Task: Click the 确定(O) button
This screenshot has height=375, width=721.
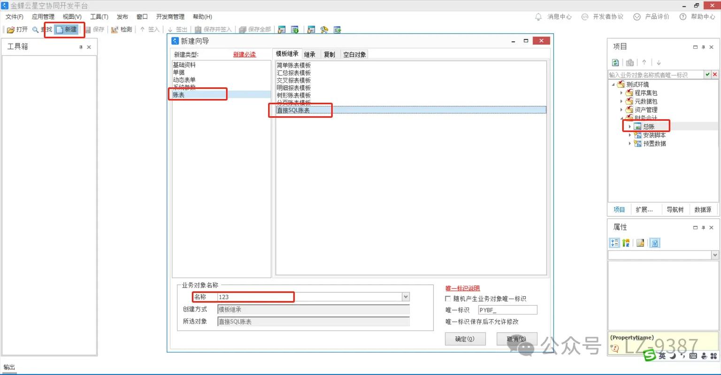Action: pos(465,339)
